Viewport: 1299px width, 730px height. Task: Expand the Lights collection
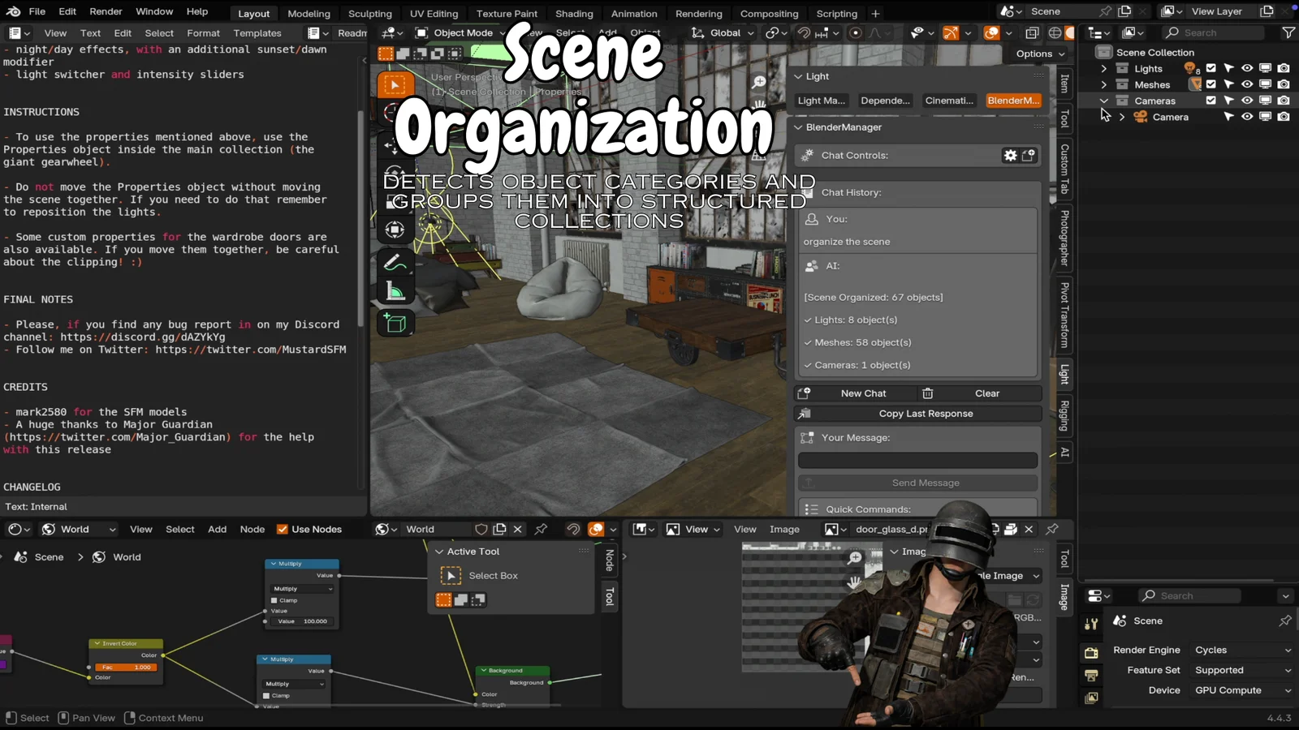point(1104,68)
